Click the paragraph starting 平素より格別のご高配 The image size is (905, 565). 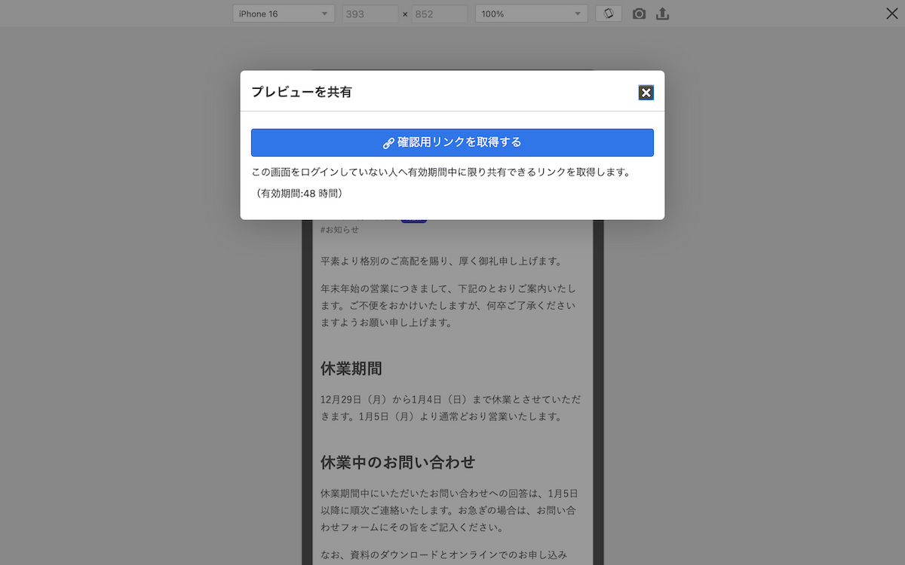click(442, 261)
